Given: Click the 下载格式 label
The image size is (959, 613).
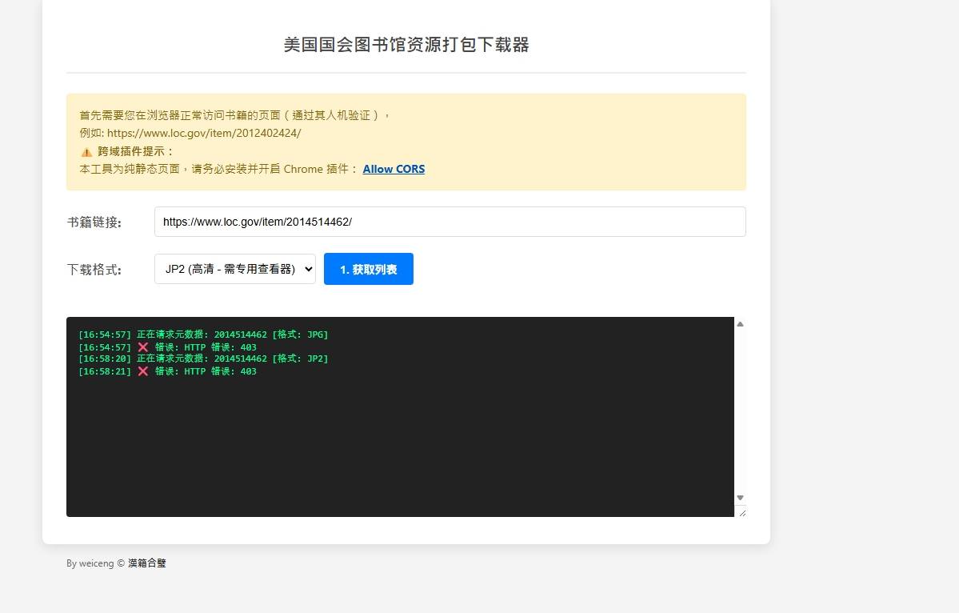Looking at the screenshot, I should coord(94,270).
